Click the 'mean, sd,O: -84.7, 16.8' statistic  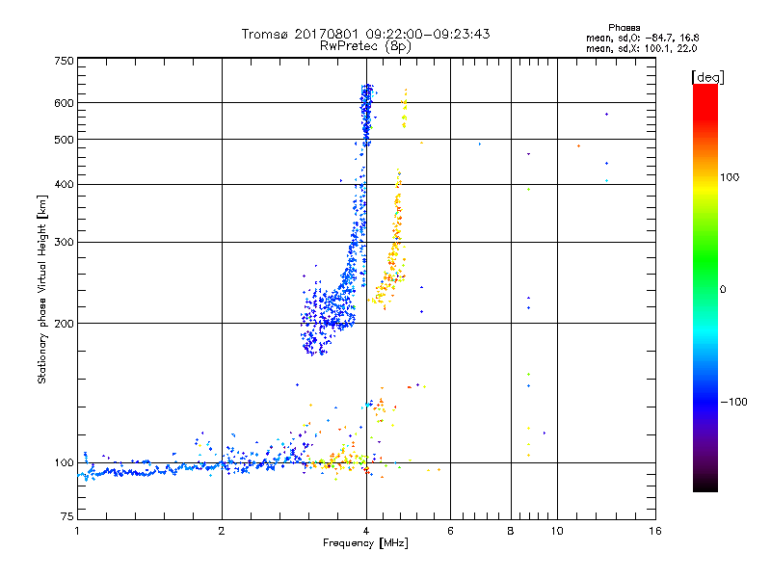tap(642, 38)
